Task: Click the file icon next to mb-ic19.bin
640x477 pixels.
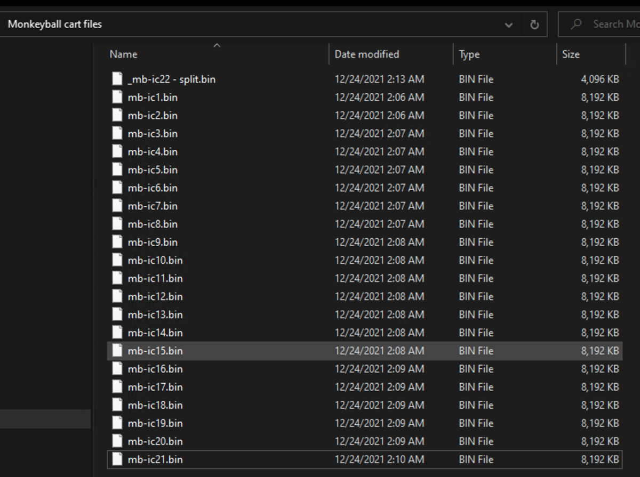Action: [x=117, y=423]
